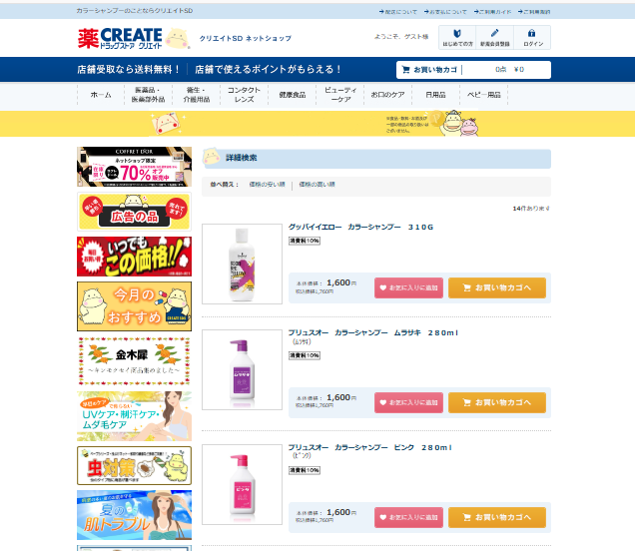This screenshot has height=551, width=635.
Task: Click the purple Murasaki shampoo product image
Action: [243, 369]
